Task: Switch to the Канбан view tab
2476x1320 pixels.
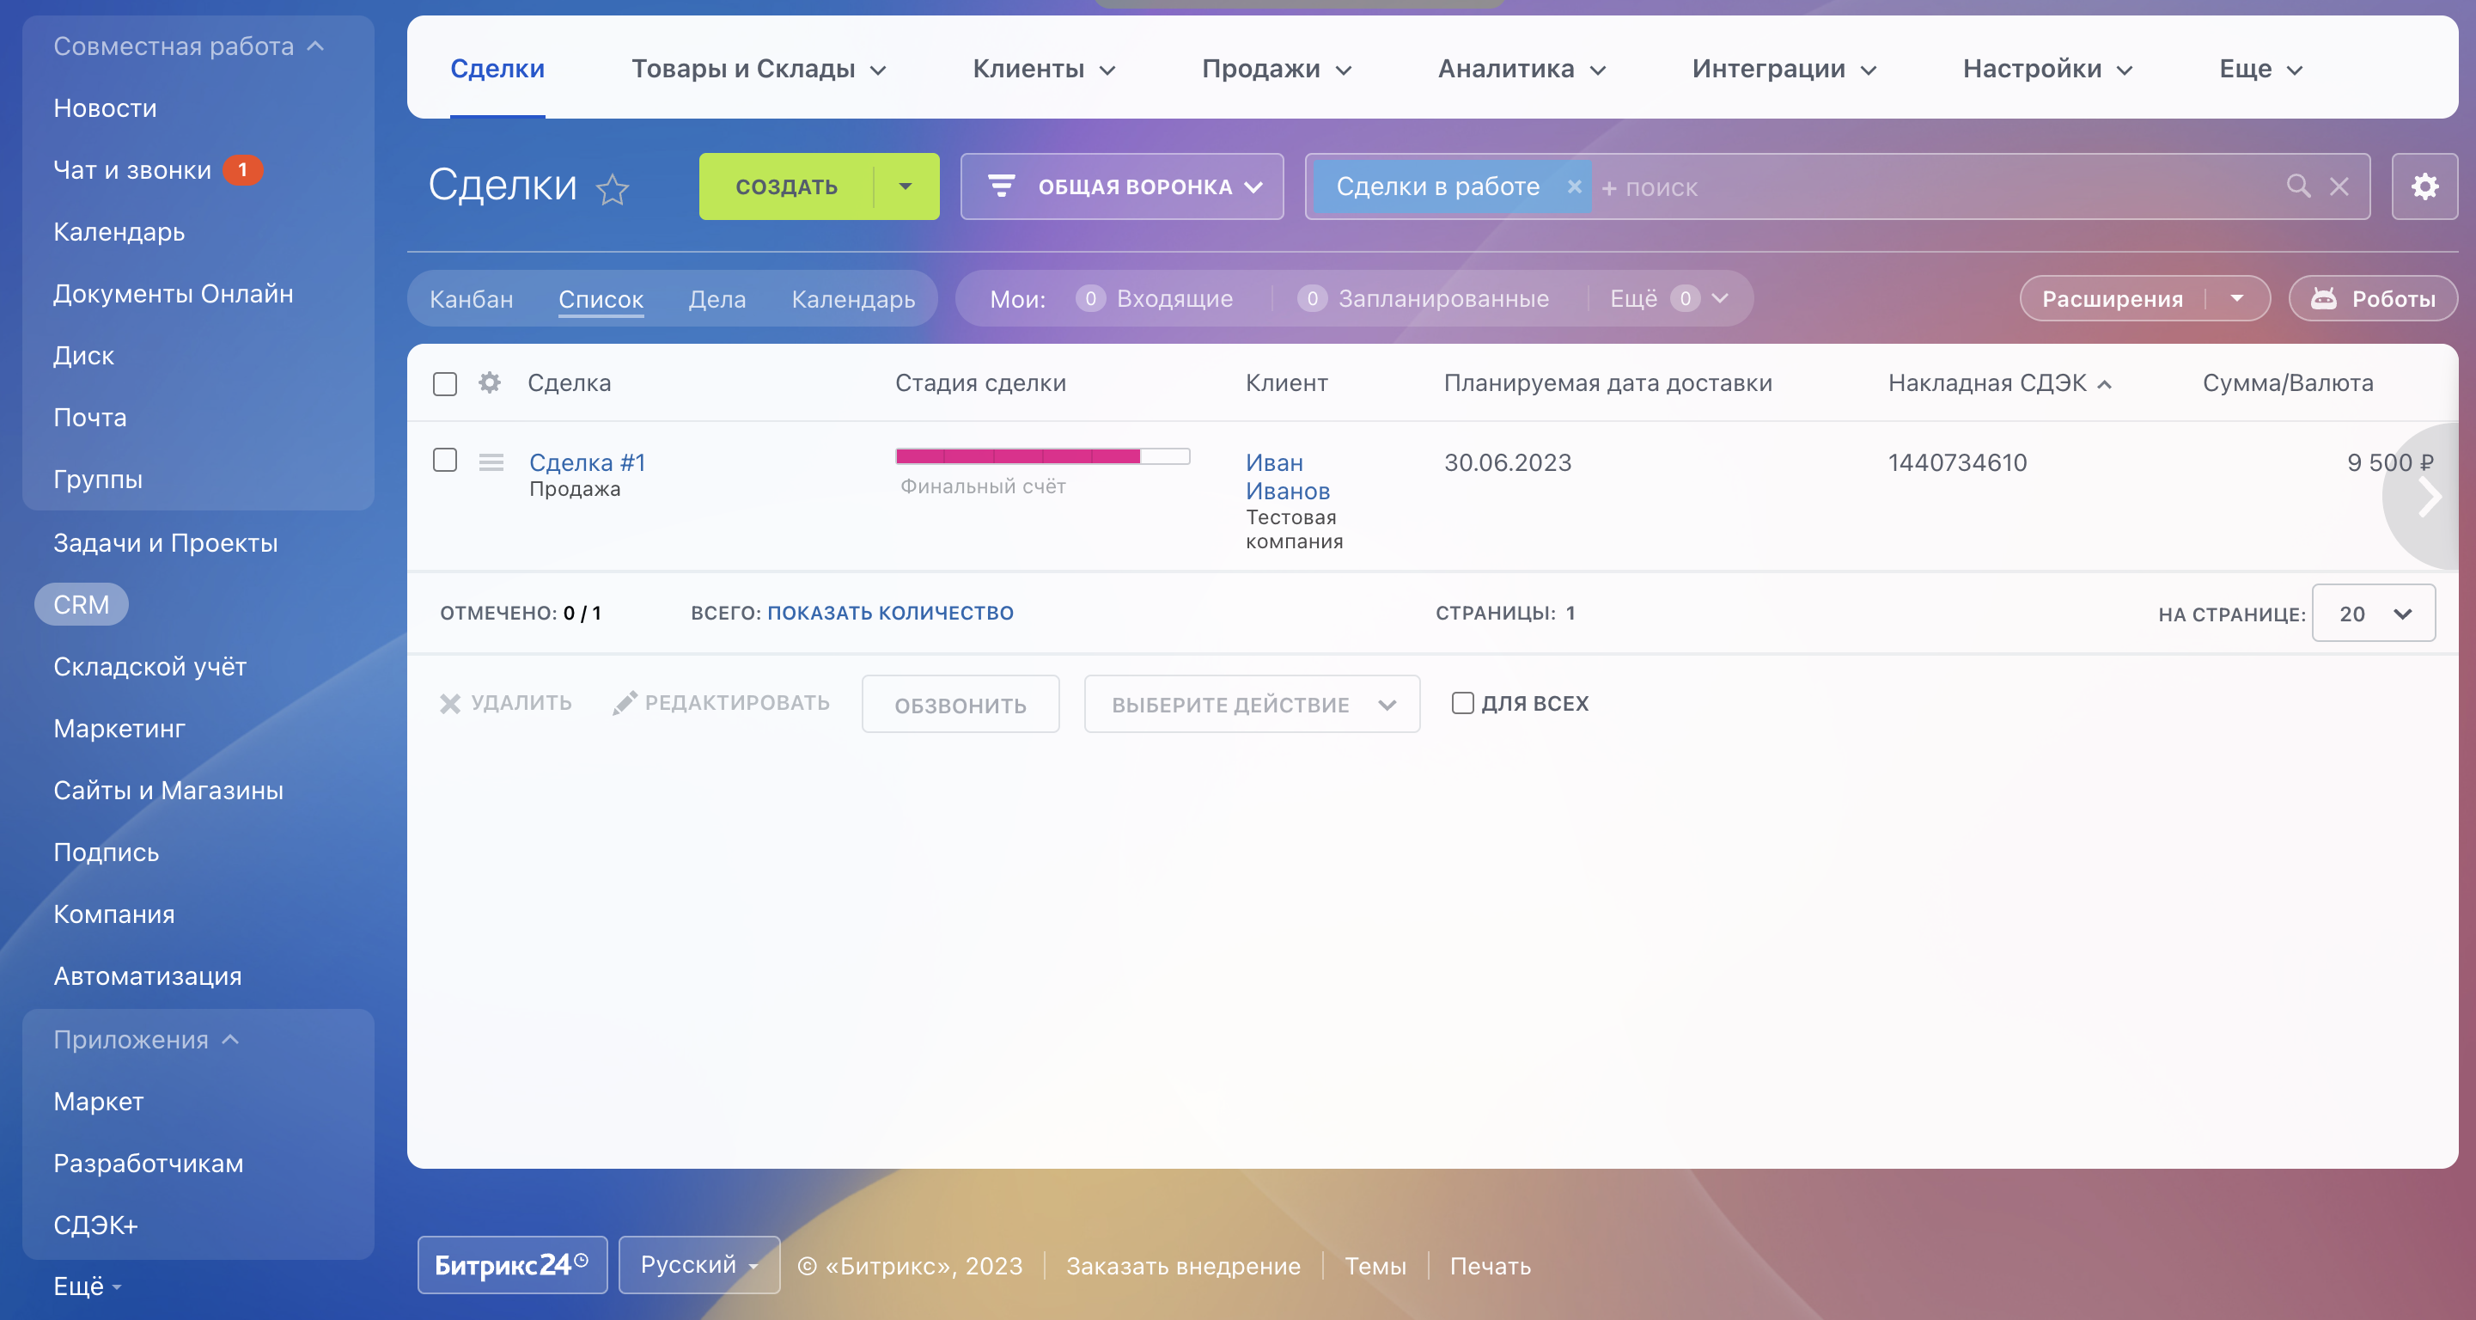Action: pyautogui.click(x=471, y=298)
